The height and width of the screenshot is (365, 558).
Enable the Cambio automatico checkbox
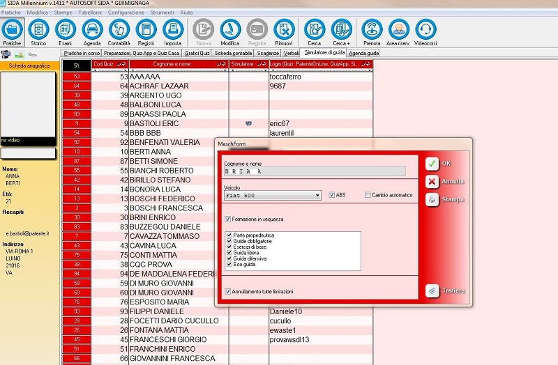[x=368, y=195]
